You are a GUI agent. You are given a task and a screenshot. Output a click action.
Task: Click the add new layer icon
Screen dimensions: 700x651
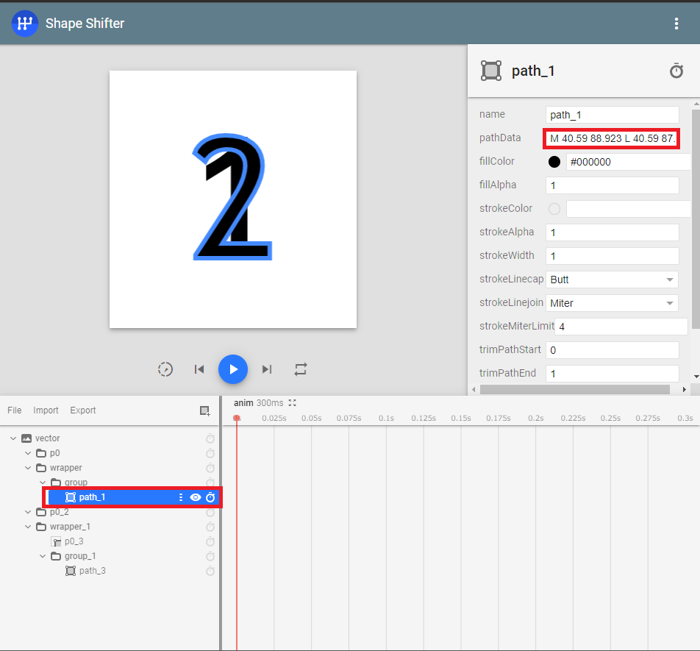point(204,410)
